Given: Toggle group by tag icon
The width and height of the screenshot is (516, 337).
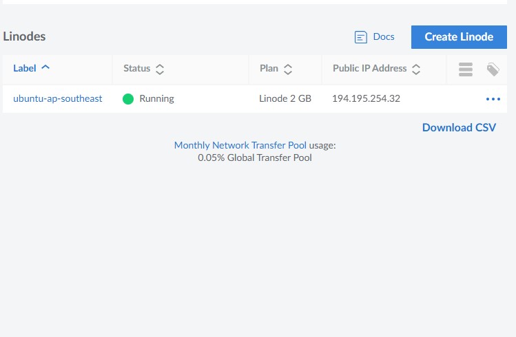Looking at the screenshot, I should [493, 69].
